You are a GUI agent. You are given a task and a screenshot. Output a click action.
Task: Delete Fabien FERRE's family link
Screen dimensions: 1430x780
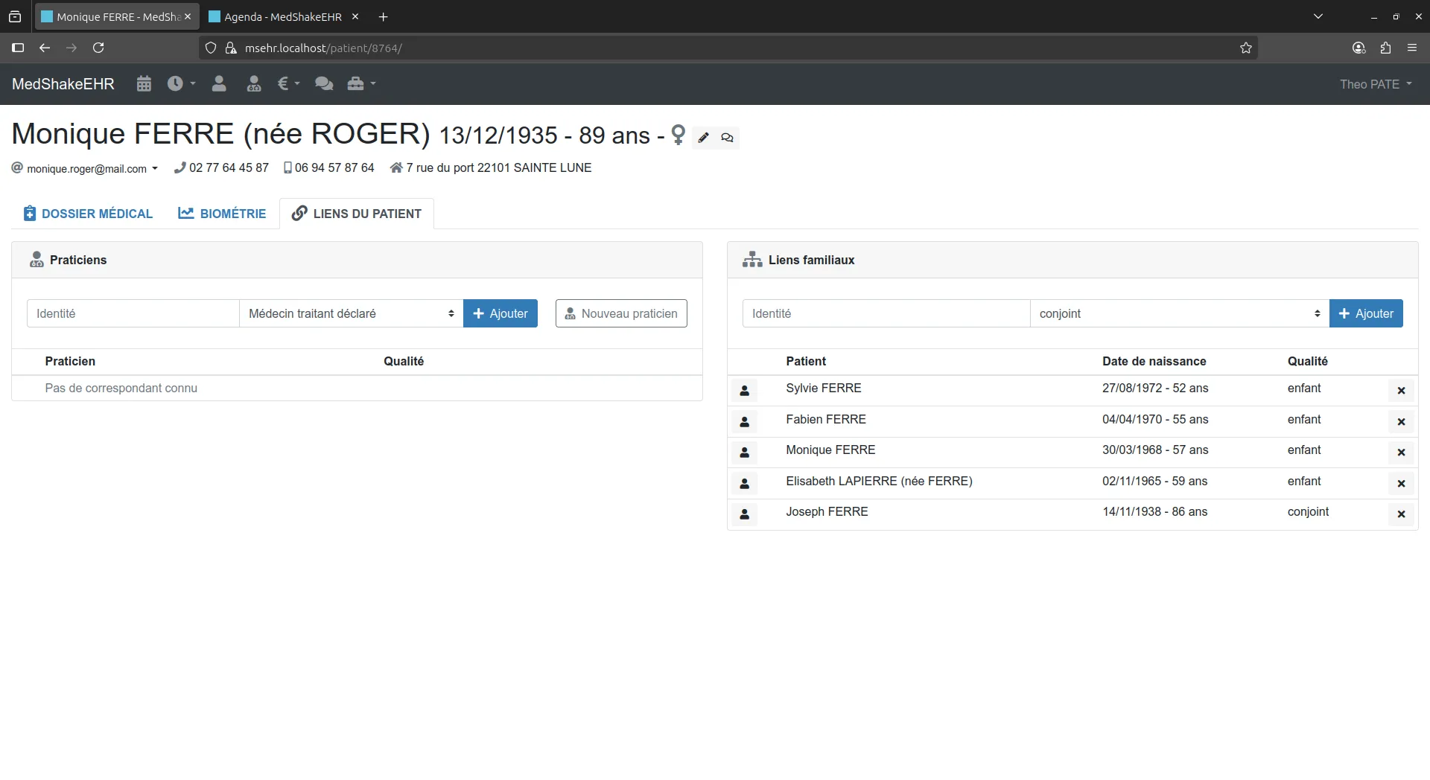(1401, 422)
